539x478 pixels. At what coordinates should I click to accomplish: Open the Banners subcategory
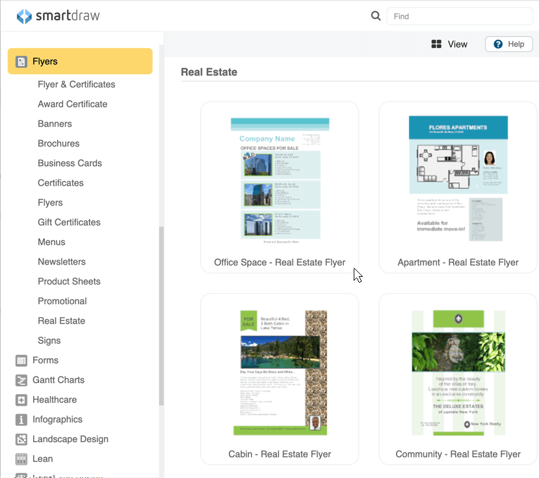tap(55, 124)
